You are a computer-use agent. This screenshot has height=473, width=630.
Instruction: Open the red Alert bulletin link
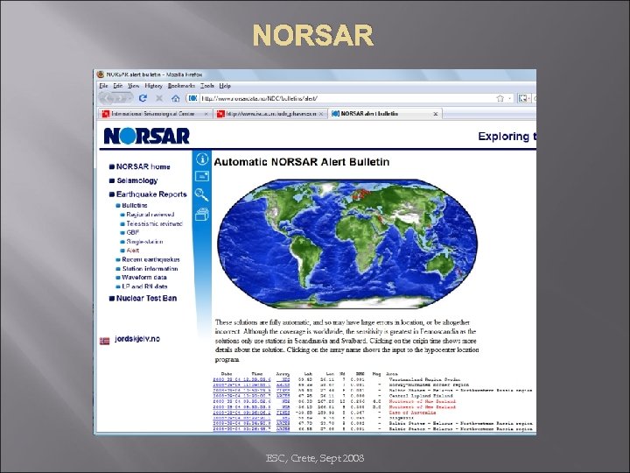[133, 251]
